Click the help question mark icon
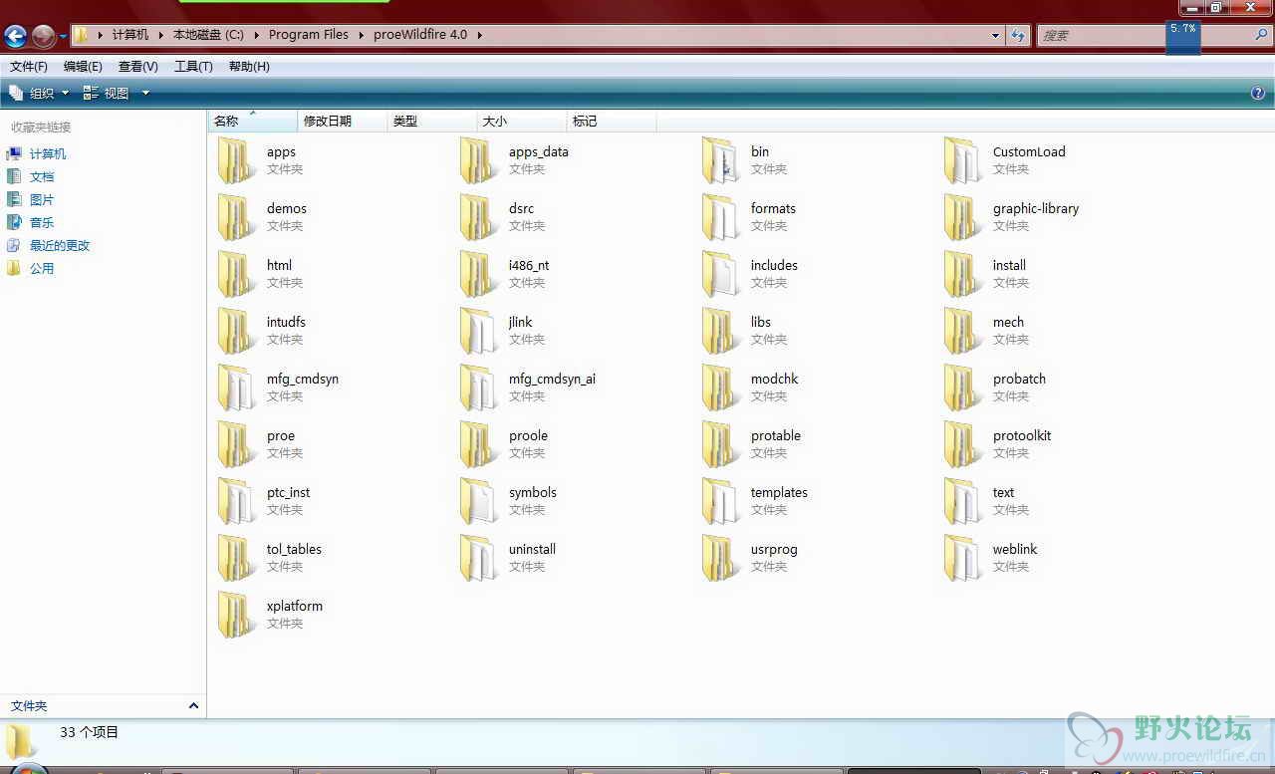Screen dimensions: 1275x774 (x=1257, y=93)
